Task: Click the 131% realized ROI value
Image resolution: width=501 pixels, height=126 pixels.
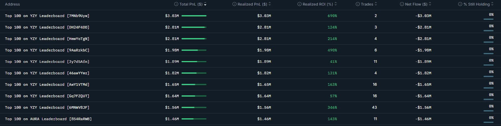Action: pos(332,73)
